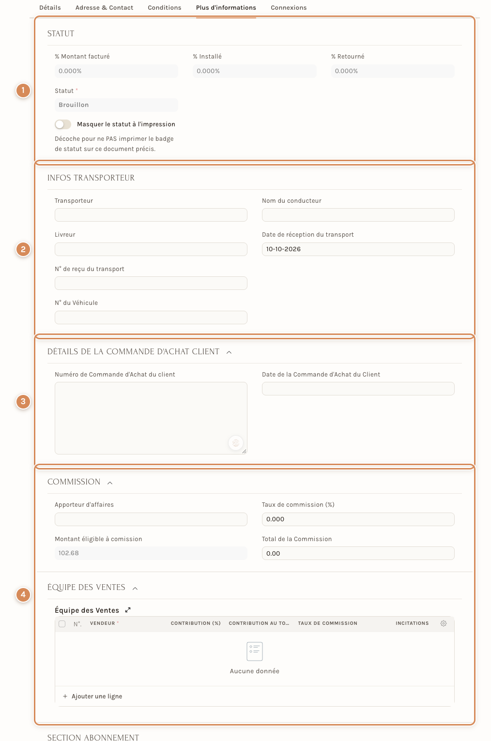Open the Équipe des Ventes table settings gear
The image size is (491, 741).
click(x=443, y=623)
